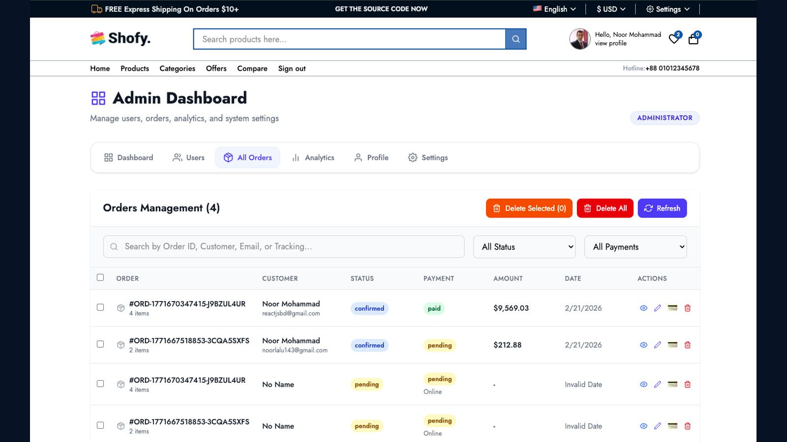The image size is (787, 442).
Task: Switch to the Dashboard tab
Action: click(x=128, y=158)
